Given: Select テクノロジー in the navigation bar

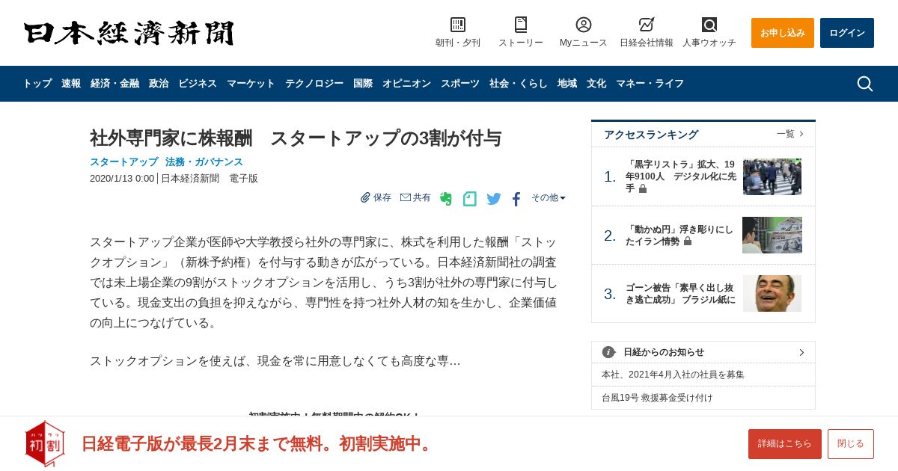Looking at the screenshot, I should pyautogui.click(x=314, y=84).
